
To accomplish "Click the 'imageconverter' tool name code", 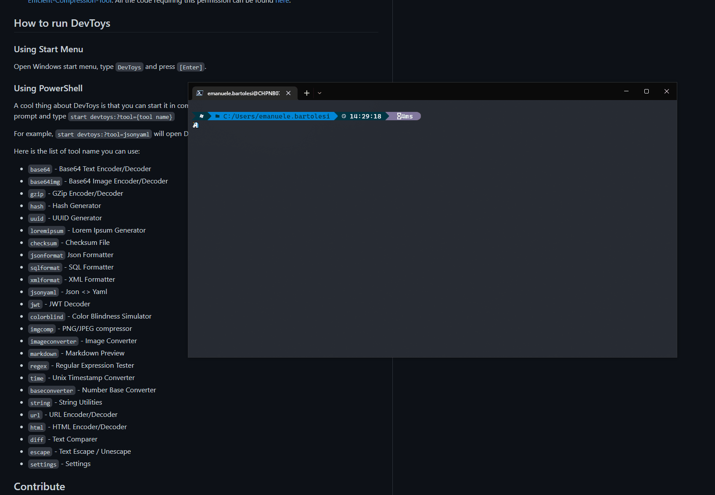I will (54, 341).
